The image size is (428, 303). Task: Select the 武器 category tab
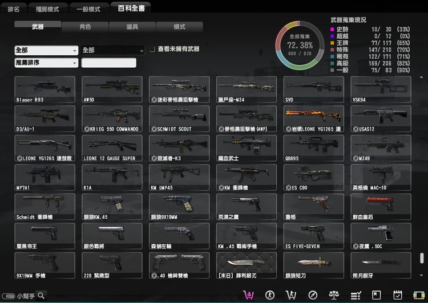click(38, 26)
